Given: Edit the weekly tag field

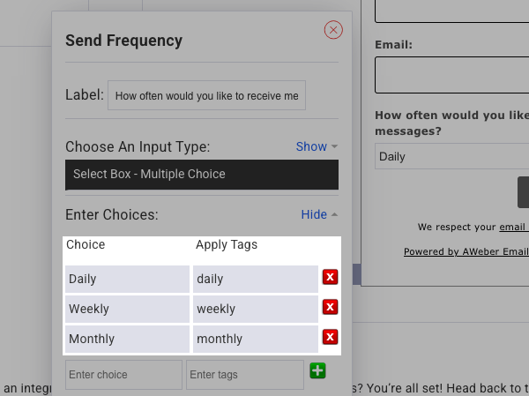Looking at the screenshot, I should [x=255, y=309].
